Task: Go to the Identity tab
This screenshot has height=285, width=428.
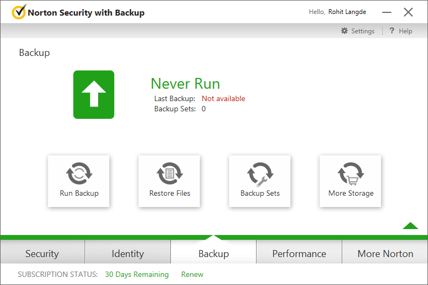Action: [128, 253]
